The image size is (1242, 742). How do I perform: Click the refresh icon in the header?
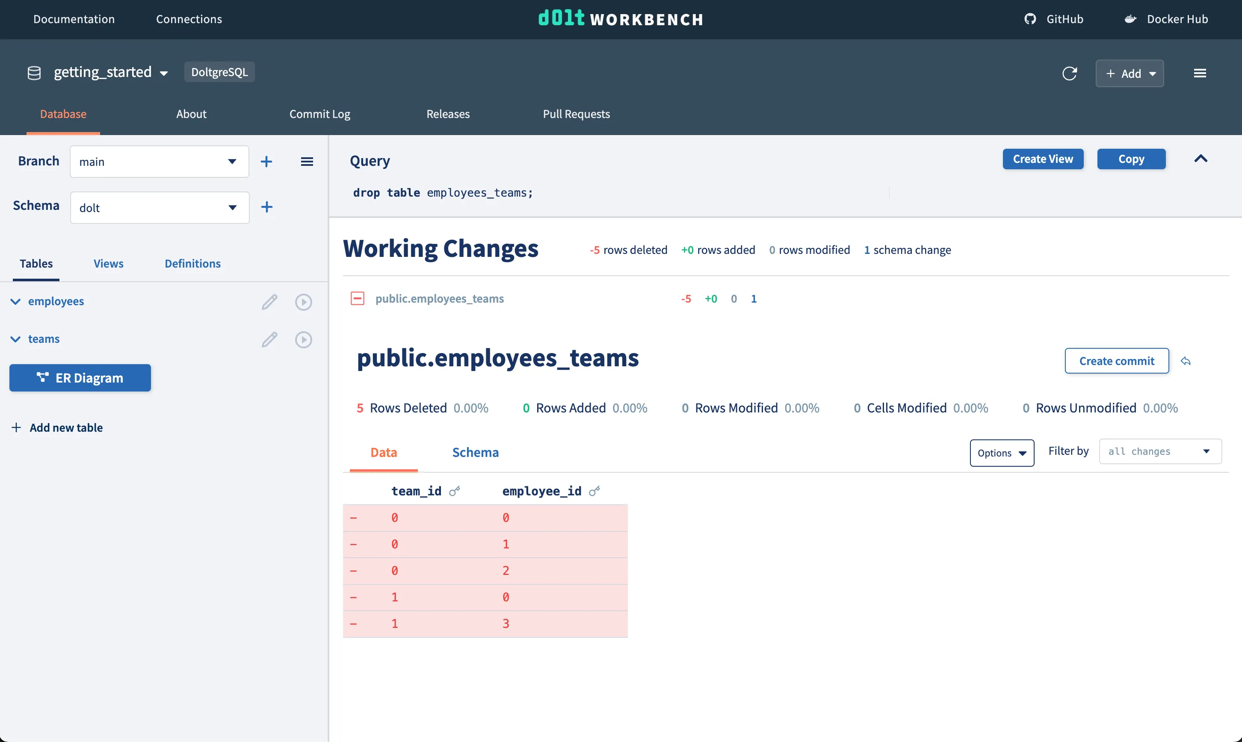click(1069, 74)
